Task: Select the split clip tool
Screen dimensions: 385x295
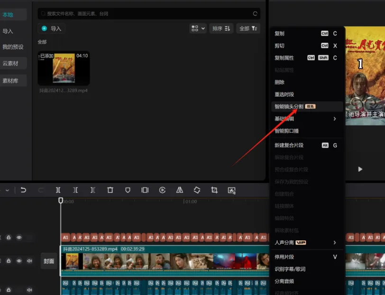Action: pyautogui.click(x=58, y=190)
